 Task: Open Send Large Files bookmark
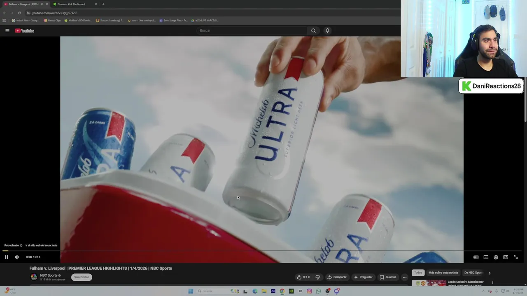[173, 20]
